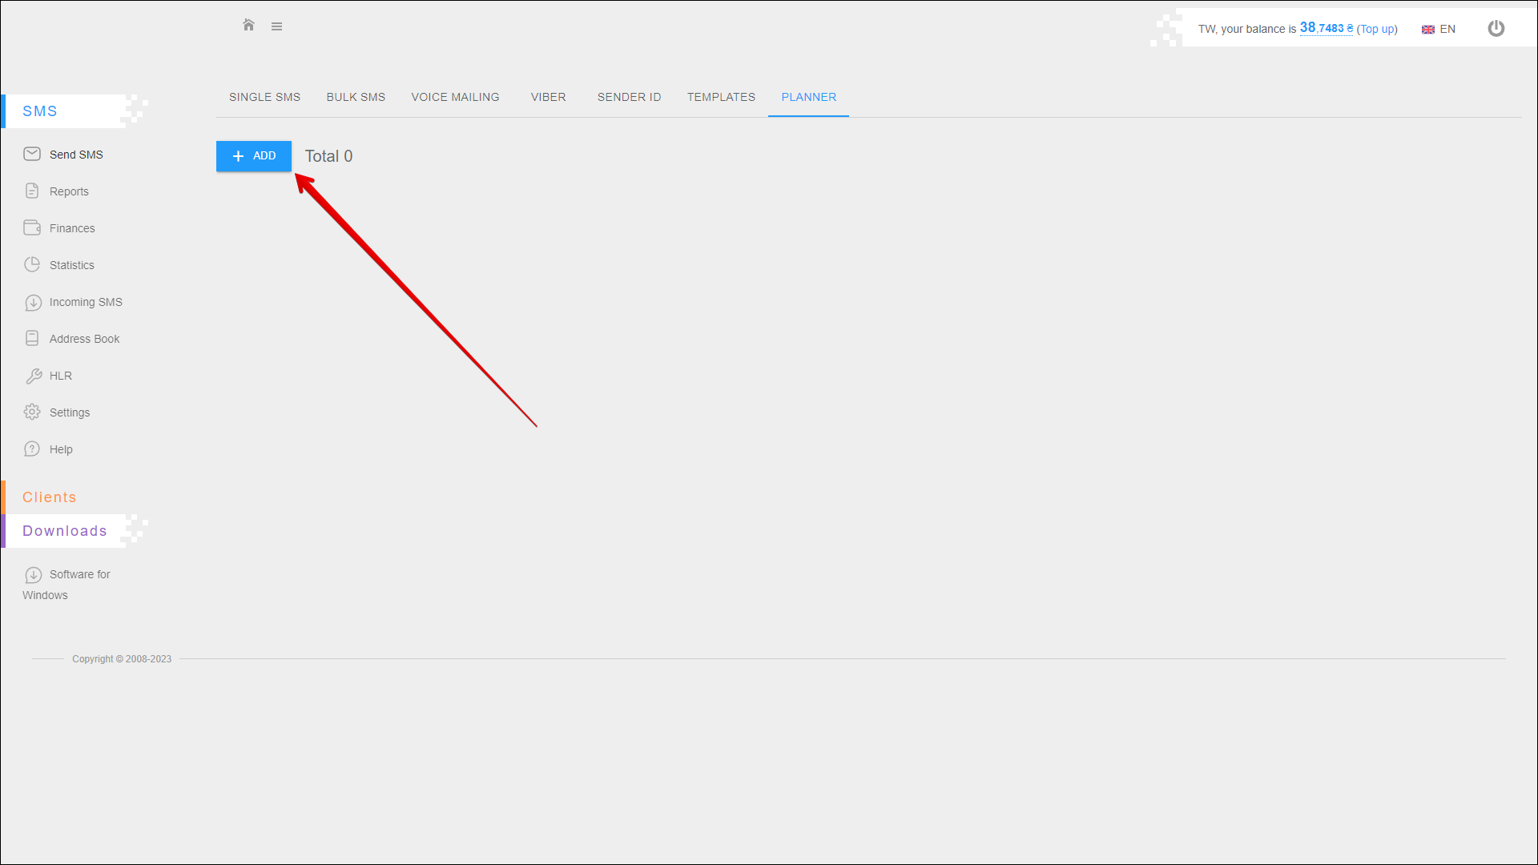Open the Templates tab
The image size is (1538, 865).
click(721, 97)
